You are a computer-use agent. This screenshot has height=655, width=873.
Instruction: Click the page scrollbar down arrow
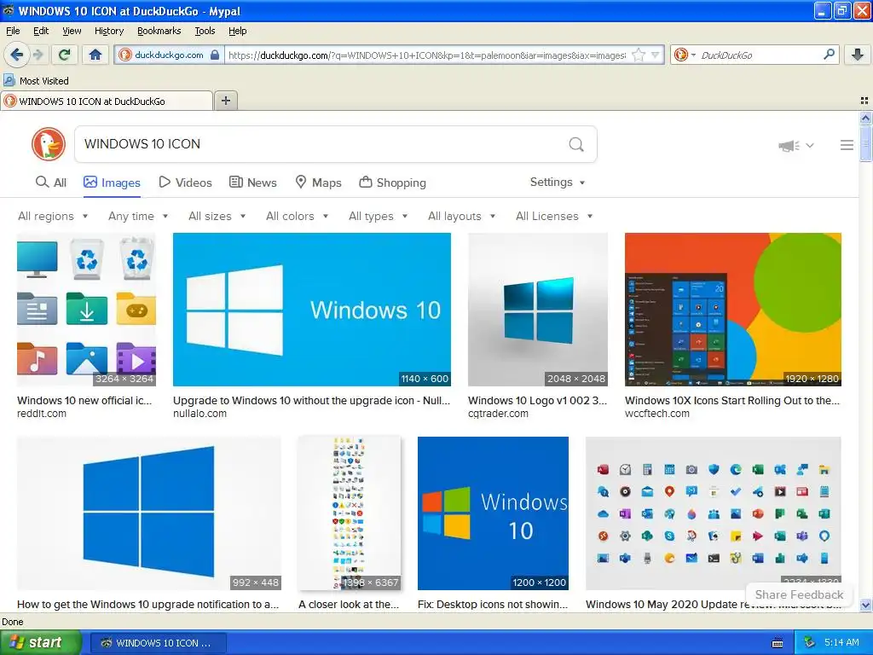tap(865, 605)
